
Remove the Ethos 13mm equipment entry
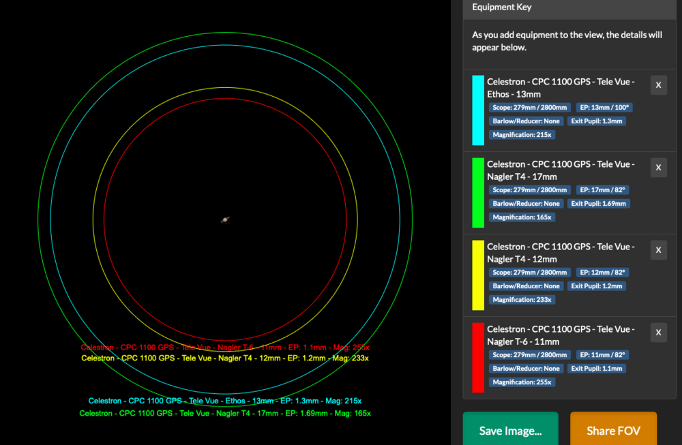click(x=659, y=85)
